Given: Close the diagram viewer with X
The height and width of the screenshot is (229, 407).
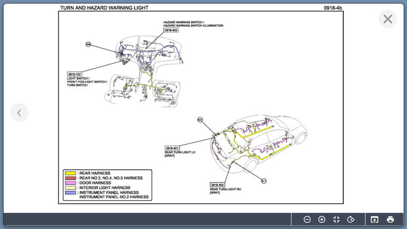Looking at the screenshot, I should (388, 19).
